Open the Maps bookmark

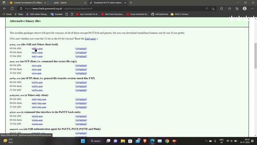(x=19, y=14)
